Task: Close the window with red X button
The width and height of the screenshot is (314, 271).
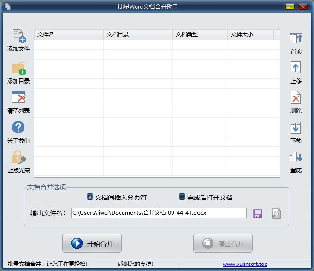Action: pyautogui.click(x=303, y=7)
